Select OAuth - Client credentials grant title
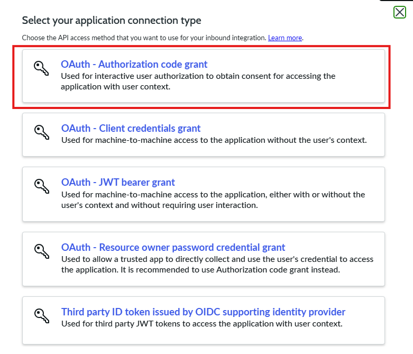The width and height of the screenshot is (413, 354). pos(131,129)
